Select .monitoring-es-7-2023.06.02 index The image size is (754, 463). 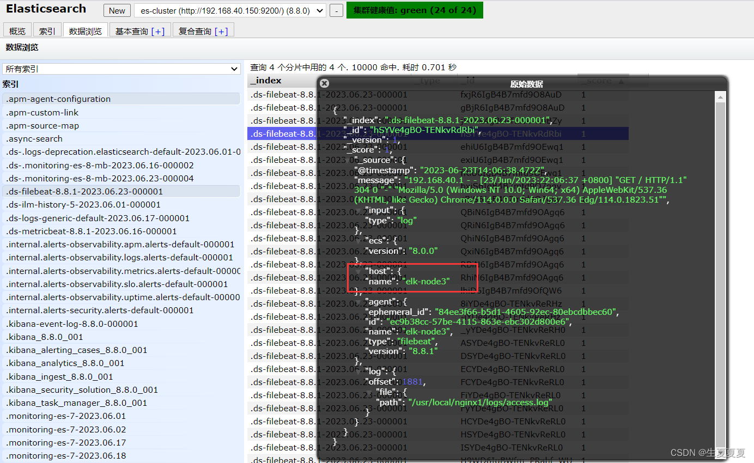pyautogui.click(x=121, y=429)
